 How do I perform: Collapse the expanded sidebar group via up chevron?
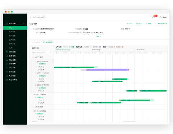[x=24, y=24]
